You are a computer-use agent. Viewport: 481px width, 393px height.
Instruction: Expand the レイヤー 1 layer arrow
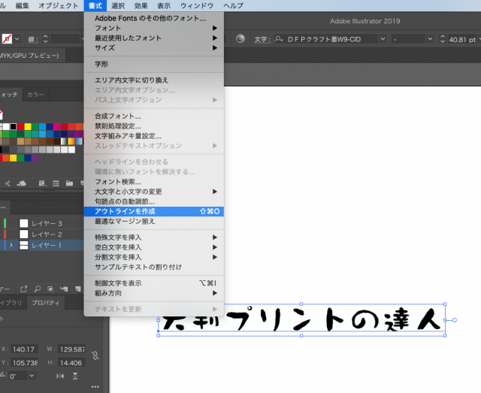[11, 245]
